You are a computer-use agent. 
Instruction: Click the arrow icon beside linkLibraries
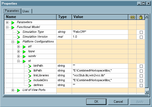[x=30, y=76]
